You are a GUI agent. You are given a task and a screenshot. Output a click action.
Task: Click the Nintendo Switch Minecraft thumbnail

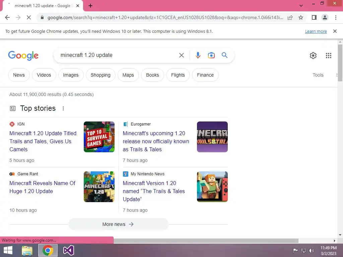[x=212, y=187]
